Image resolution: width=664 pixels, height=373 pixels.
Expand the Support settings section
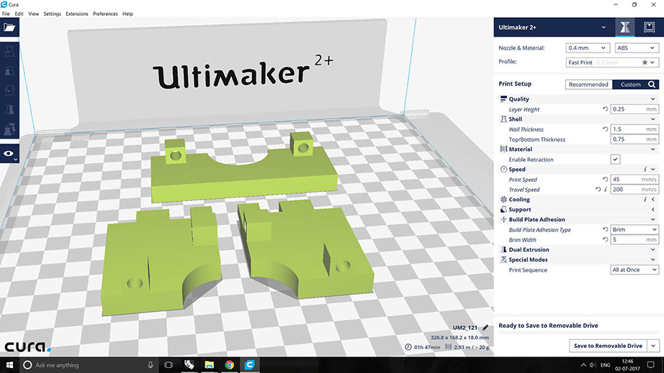pyautogui.click(x=578, y=210)
